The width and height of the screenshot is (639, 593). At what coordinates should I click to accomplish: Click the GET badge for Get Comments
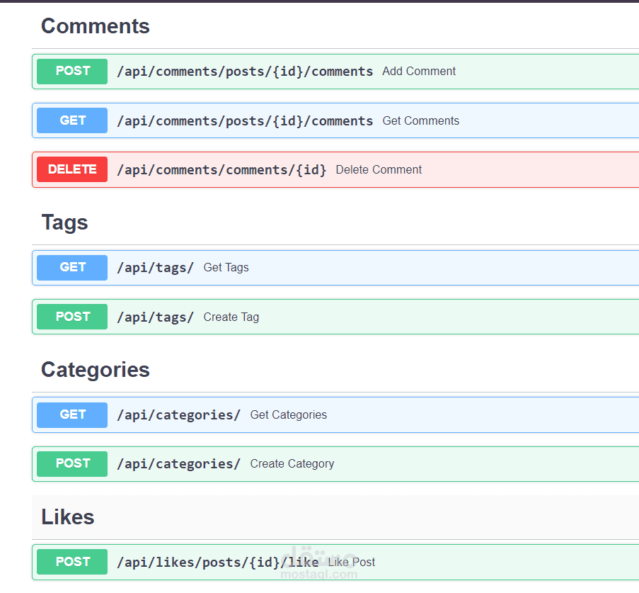click(x=72, y=120)
